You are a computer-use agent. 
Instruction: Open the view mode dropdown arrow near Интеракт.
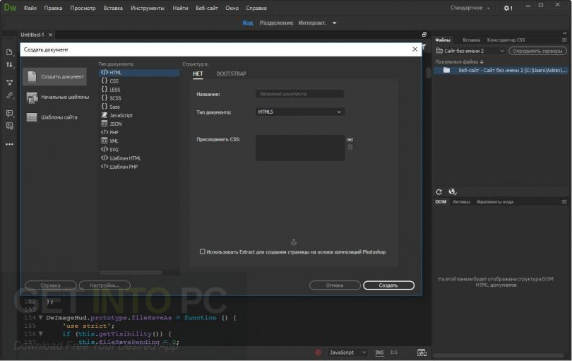pyautogui.click(x=334, y=23)
